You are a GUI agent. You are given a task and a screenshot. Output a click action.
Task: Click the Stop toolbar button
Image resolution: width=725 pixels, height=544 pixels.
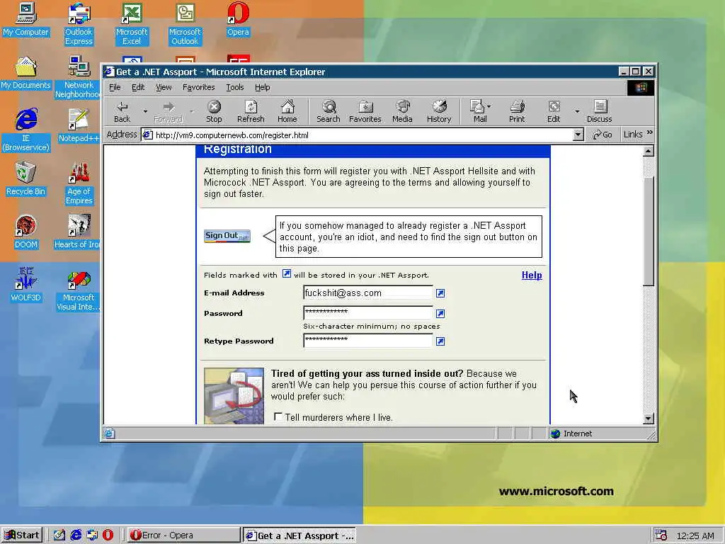(214, 112)
